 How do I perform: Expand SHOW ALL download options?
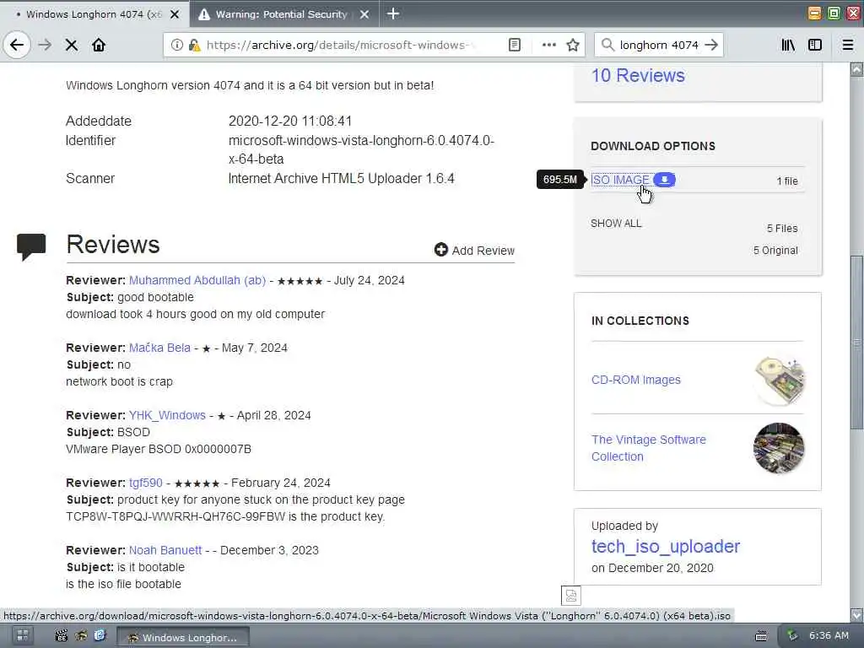(x=616, y=223)
